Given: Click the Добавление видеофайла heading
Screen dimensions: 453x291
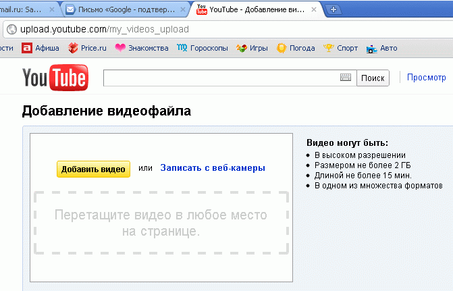Looking at the screenshot, I should 106,111.
